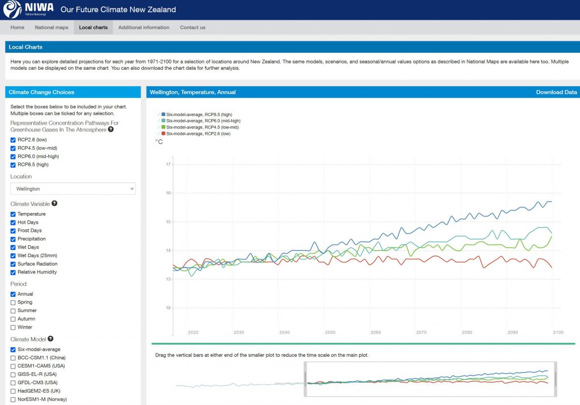Image resolution: width=580 pixels, height=405 pixels.
Task: Go to the Home tab
Action: coord(18,27)
